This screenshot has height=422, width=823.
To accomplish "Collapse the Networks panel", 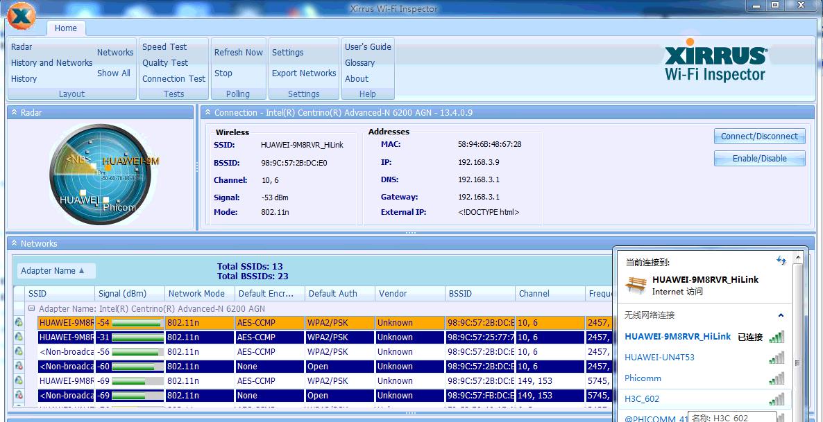I will tap(14, 244).
